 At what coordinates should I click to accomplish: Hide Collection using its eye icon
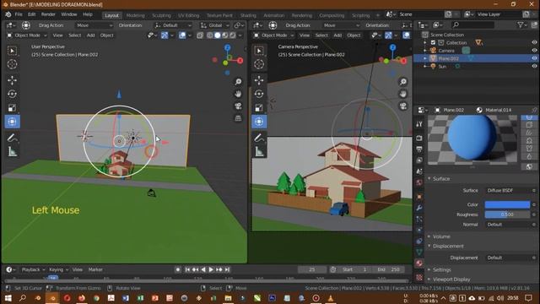coord(534,42)
